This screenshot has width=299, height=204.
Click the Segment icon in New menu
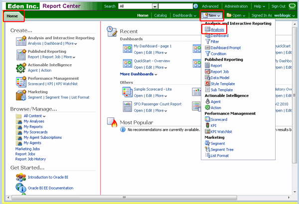(x=207, y=143)
